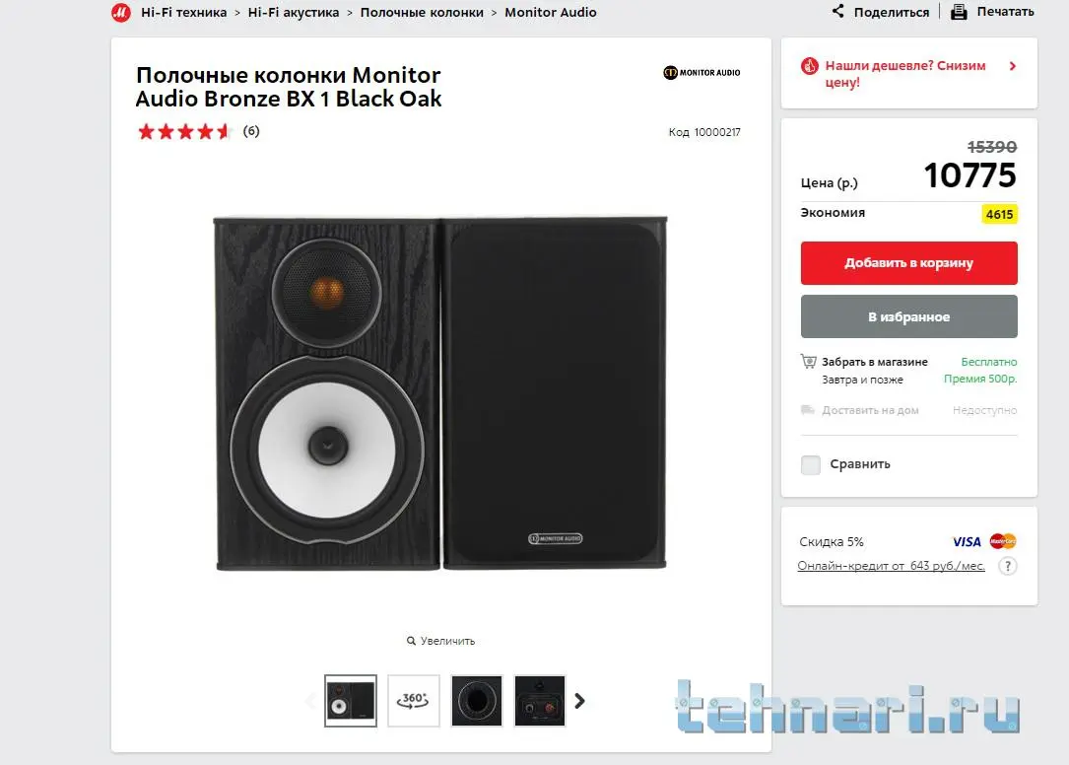Viewport: 1069px width, 765px height.
Task: Click Добавить в корзину button
Action: pyautogui.click(x=908, y=263)
